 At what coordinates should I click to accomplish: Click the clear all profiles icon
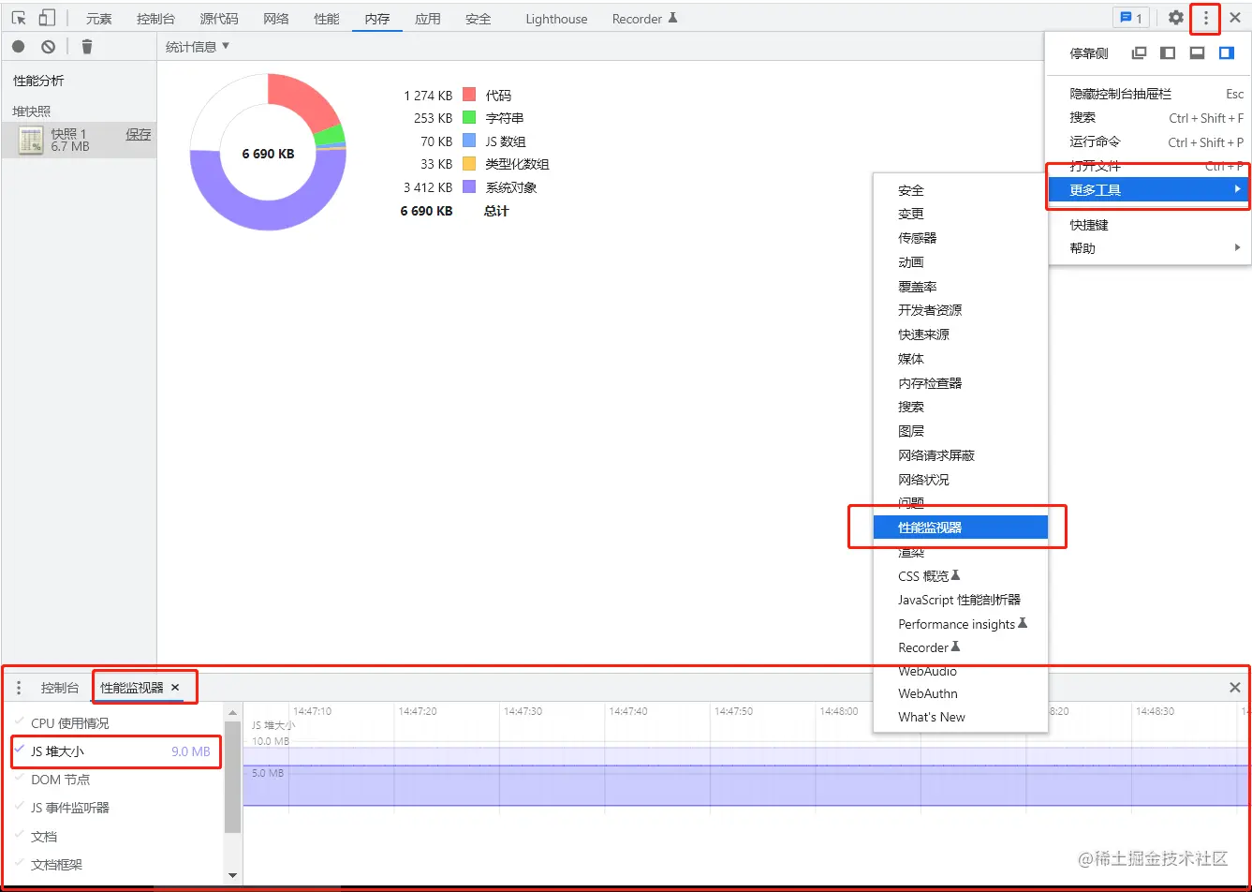coord(49,47)
